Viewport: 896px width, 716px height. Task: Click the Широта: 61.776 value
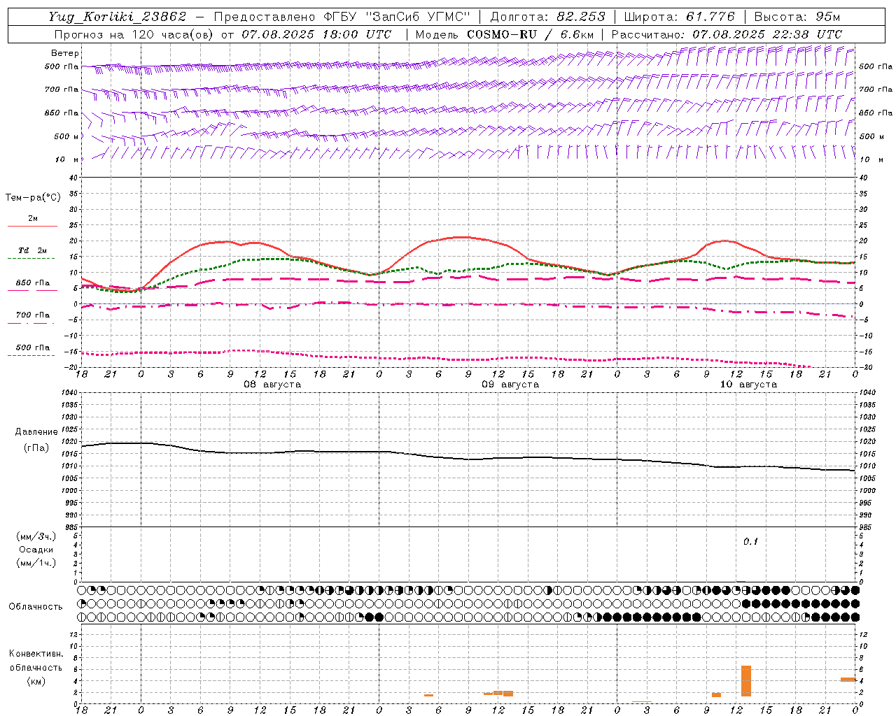click(679, 17)
